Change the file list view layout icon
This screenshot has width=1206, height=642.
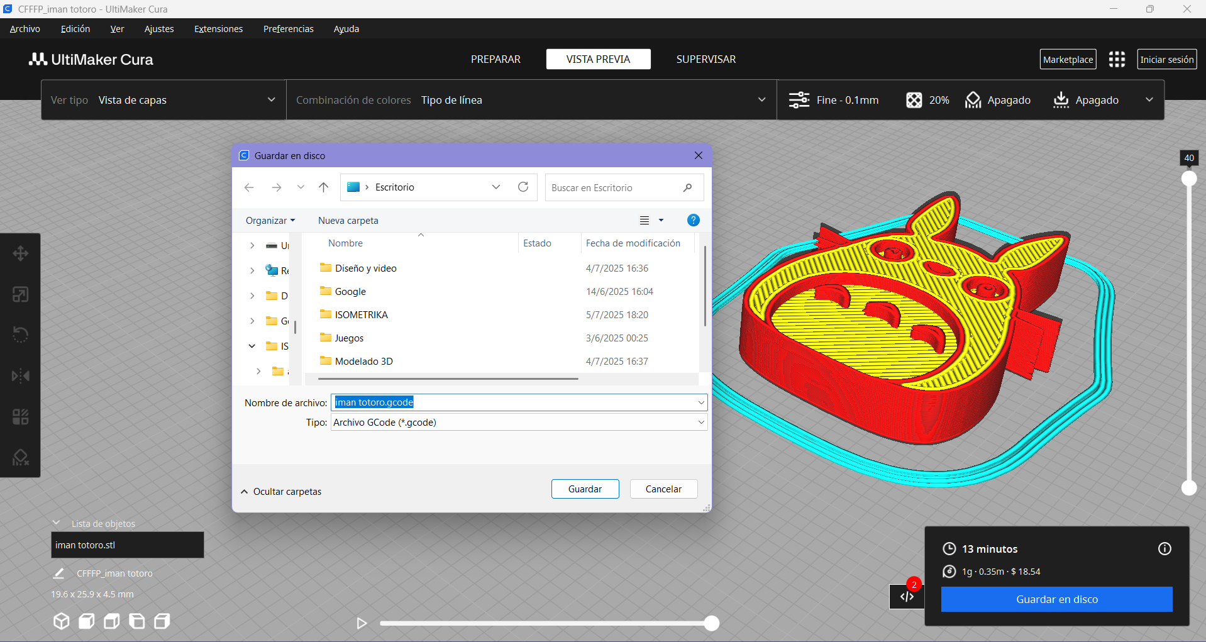(644, 220)
